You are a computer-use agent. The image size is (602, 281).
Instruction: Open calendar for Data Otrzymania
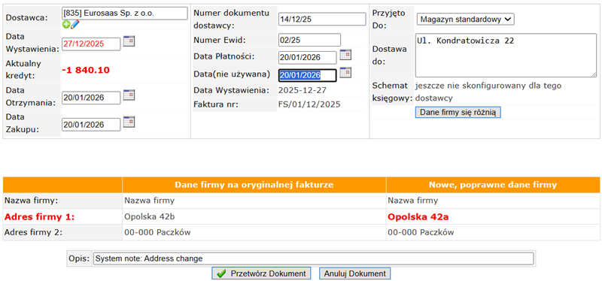[129, 95]
